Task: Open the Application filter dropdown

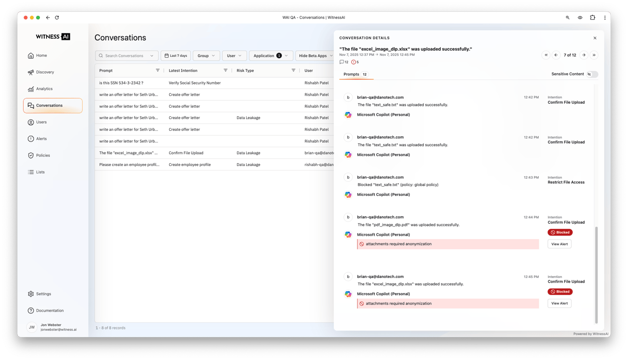Action: click(x=271, y=56)
